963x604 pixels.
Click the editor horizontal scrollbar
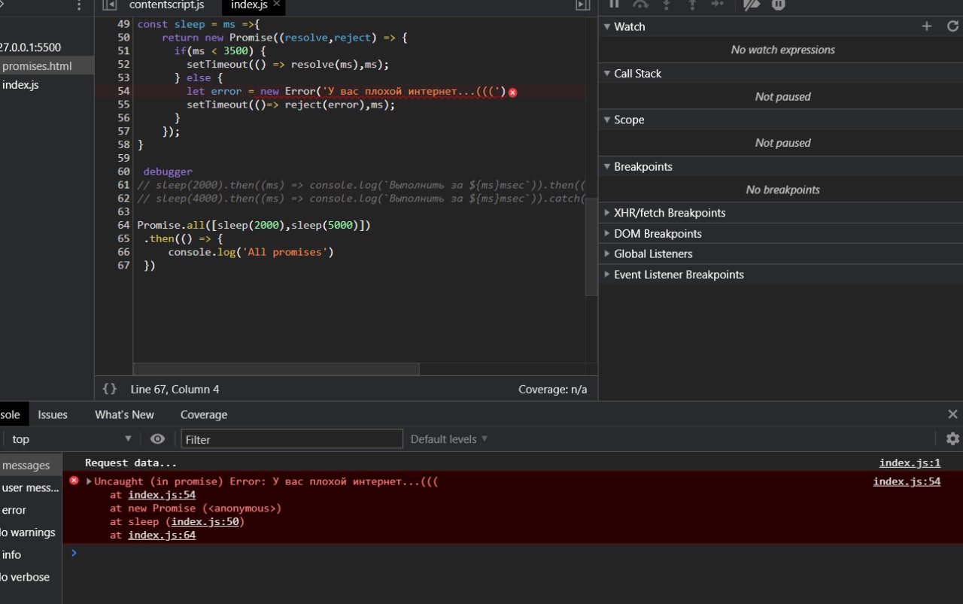(276, 369)
